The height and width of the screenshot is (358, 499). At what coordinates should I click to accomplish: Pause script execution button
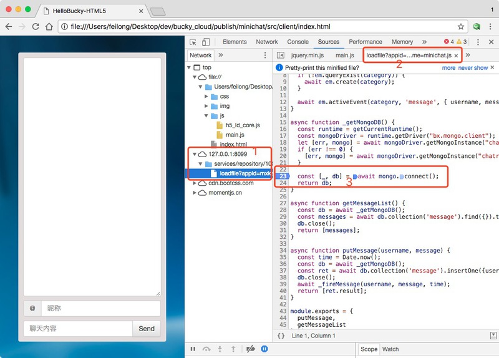pos(193,349)
